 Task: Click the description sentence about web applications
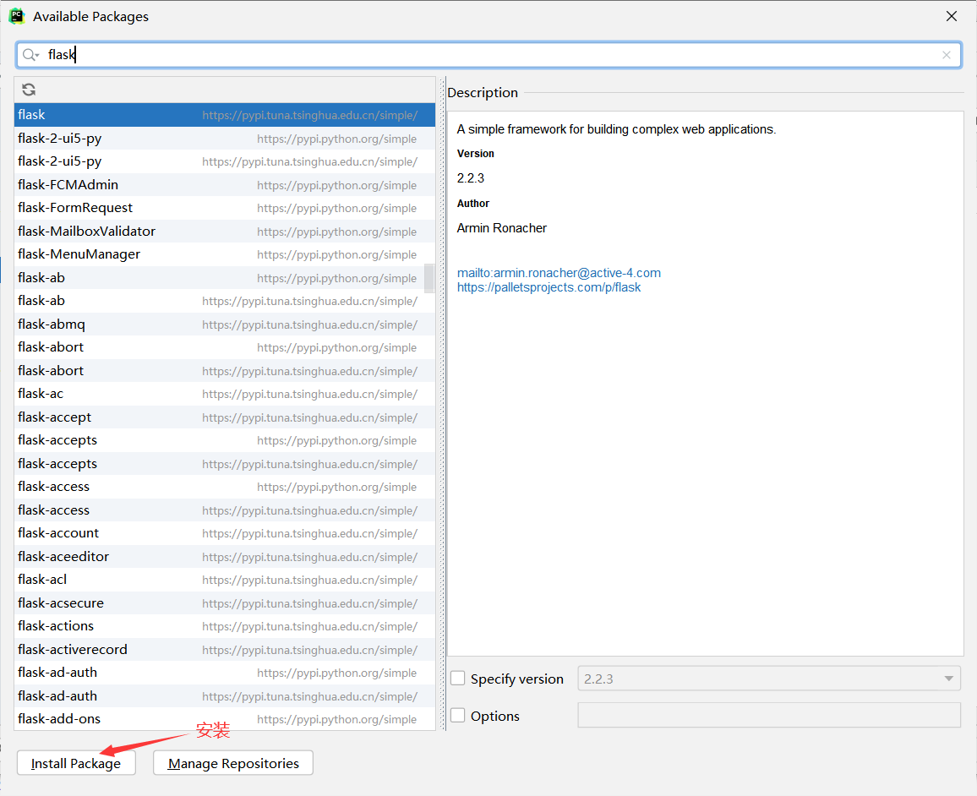point(616,129)
